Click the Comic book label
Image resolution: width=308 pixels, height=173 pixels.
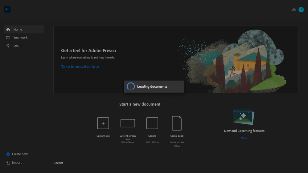(x=177, y=136)
